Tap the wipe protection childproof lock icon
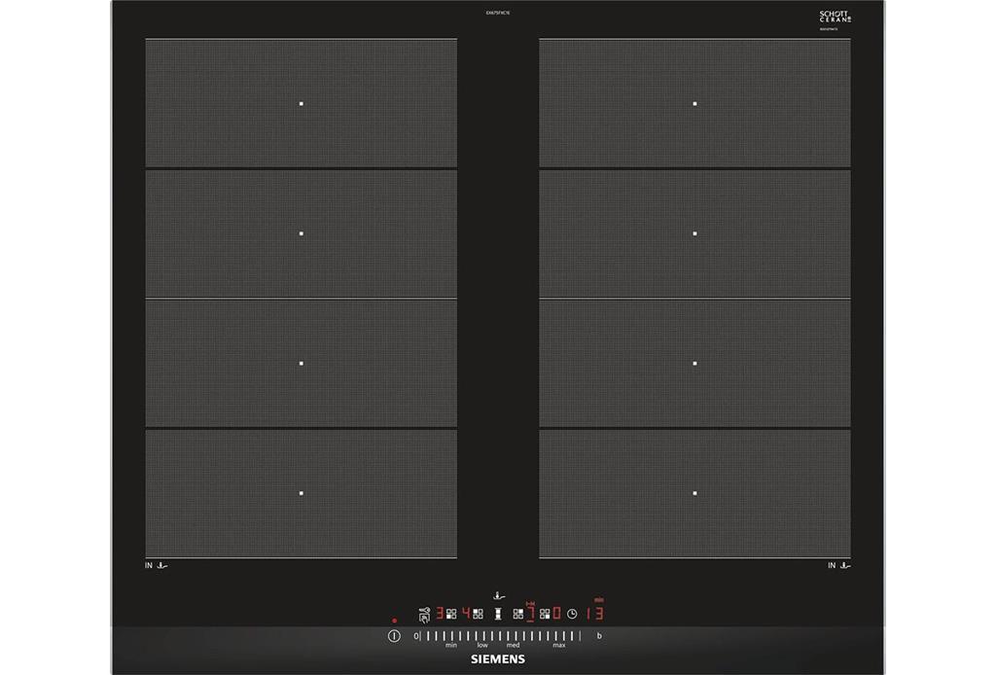The image size is (996, 675). pos(424,616)
